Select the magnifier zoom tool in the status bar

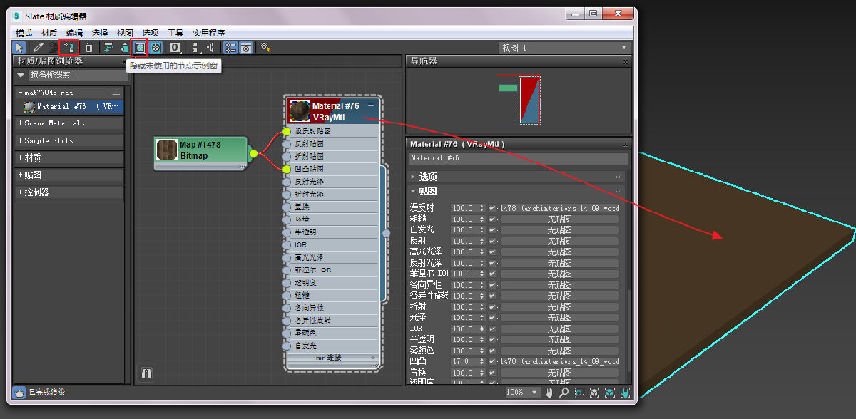tap(564, 393)
